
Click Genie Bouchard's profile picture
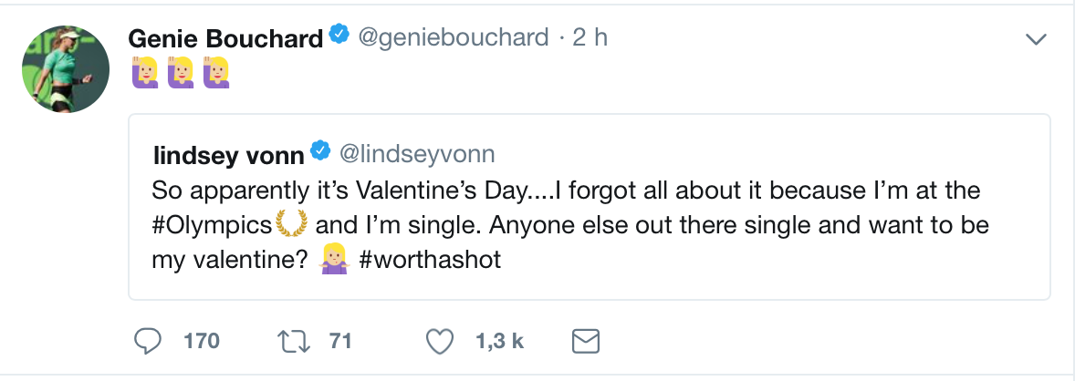[x=66, y=68]
